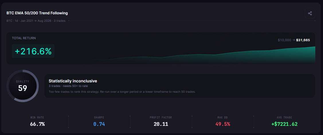
Task: Click the Win Rate 66.7% stat
Action: pos(37,122)
